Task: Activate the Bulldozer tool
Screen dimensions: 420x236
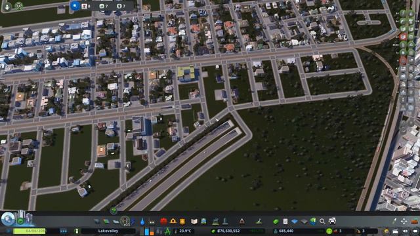Action: coord(414,221)
